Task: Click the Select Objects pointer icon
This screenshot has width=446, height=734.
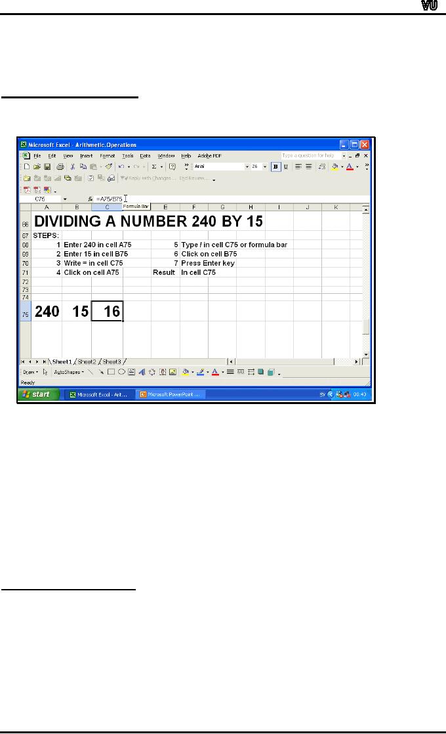Action: (45, 372)
